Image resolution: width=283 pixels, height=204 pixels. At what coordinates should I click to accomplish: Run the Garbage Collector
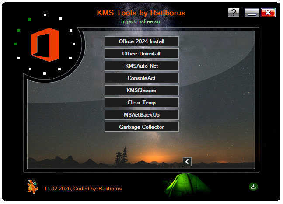point(142,127)
